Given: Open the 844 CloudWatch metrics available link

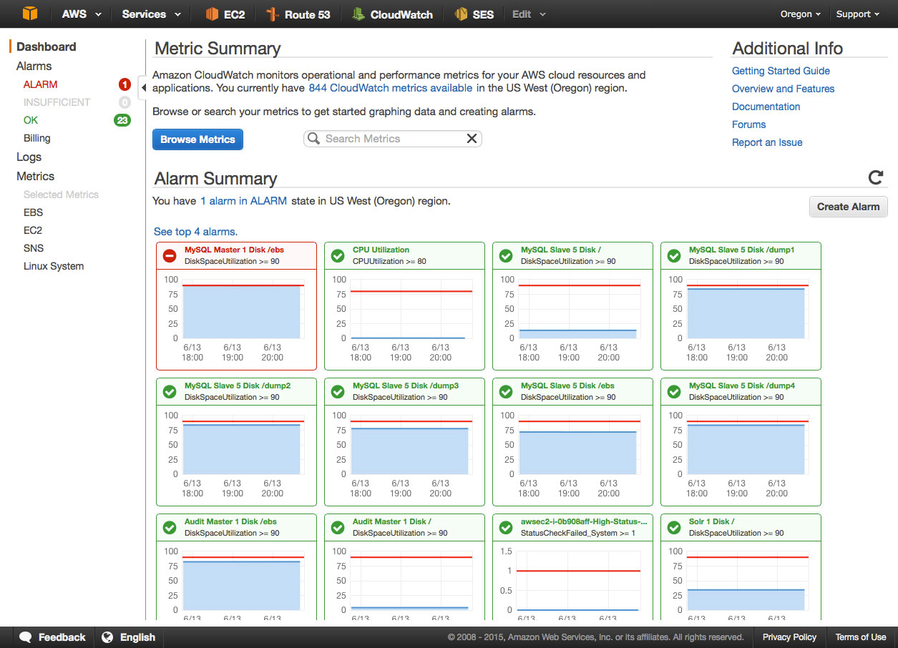Looking at the screenshot, I should click(391, 88).
